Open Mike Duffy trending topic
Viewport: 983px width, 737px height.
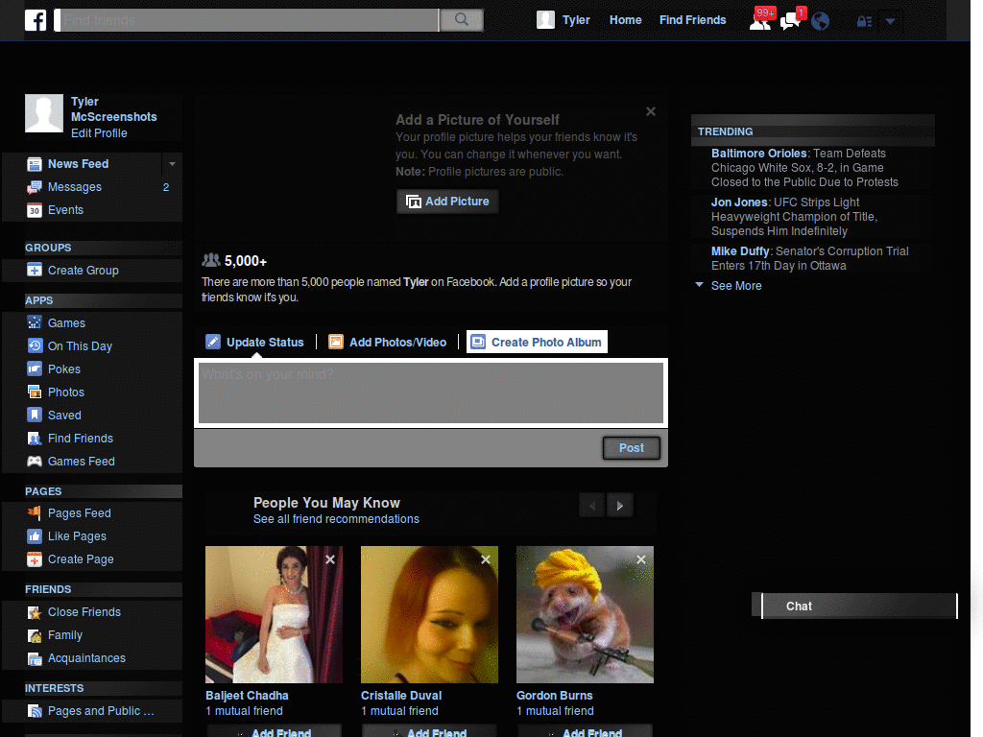pos(740,251)
